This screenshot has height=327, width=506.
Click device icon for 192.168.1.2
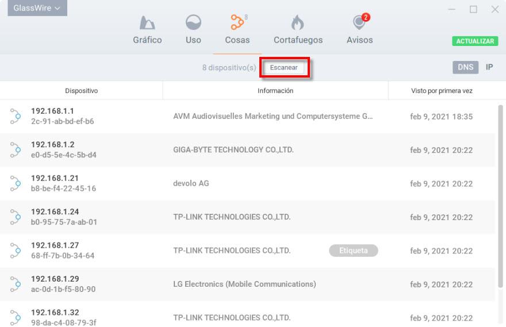(x=15, y=149)
